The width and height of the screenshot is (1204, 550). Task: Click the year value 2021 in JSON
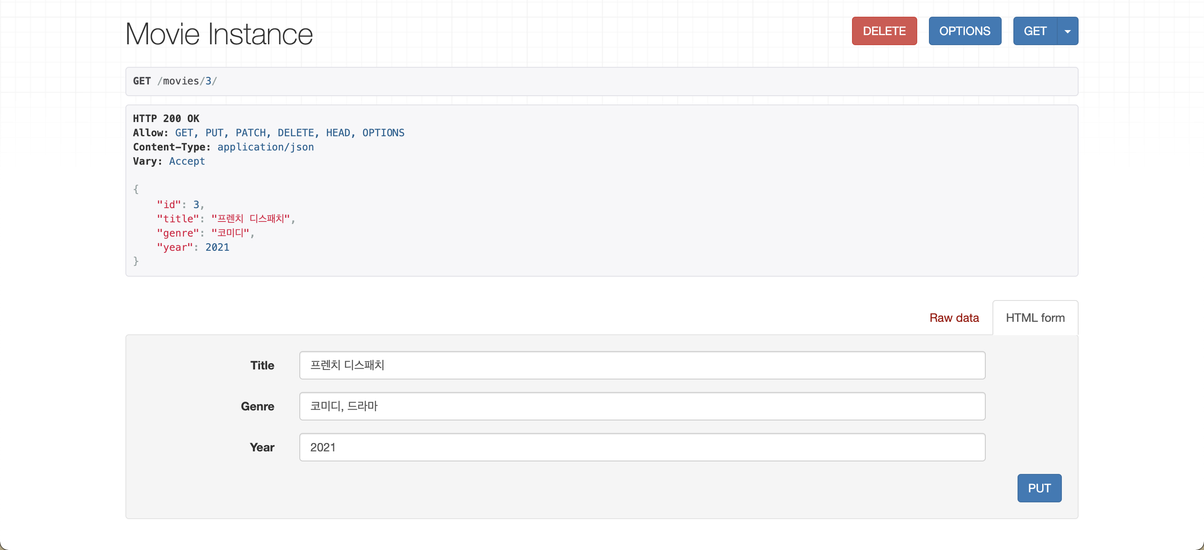(217, 247)
